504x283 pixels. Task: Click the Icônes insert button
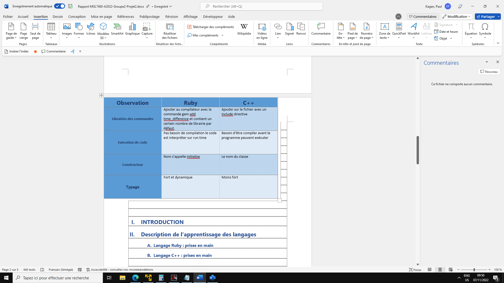coord(91,29)
